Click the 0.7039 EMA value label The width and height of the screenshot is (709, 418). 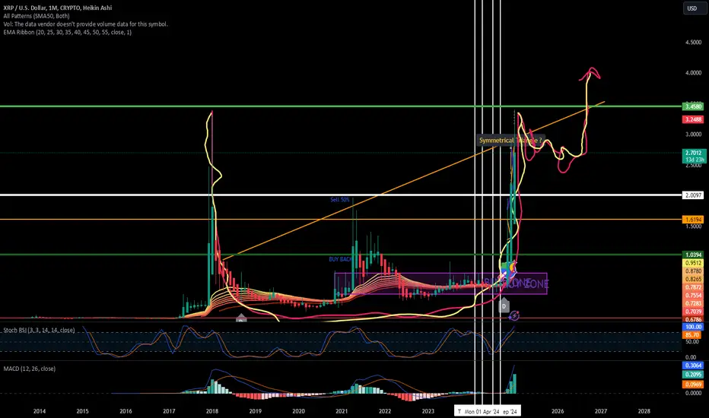(x=693, y=312)
